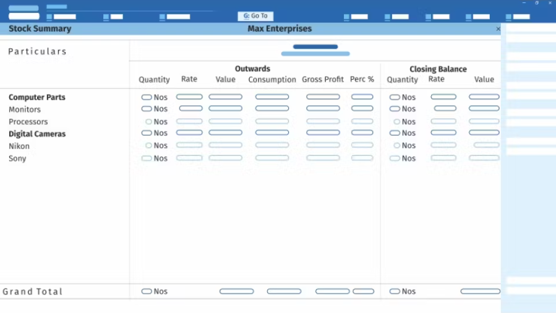Image resolution: width=556 pixels, height=313 pixels.
Task: Open the G: Go To search button
Action: point(255,16)
